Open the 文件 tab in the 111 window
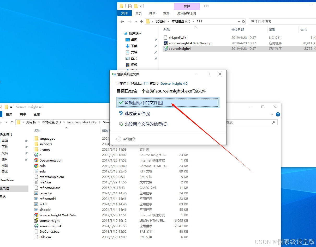Viewport: 316px width, 247px height. pyautogui.click(x=124, y=13)
